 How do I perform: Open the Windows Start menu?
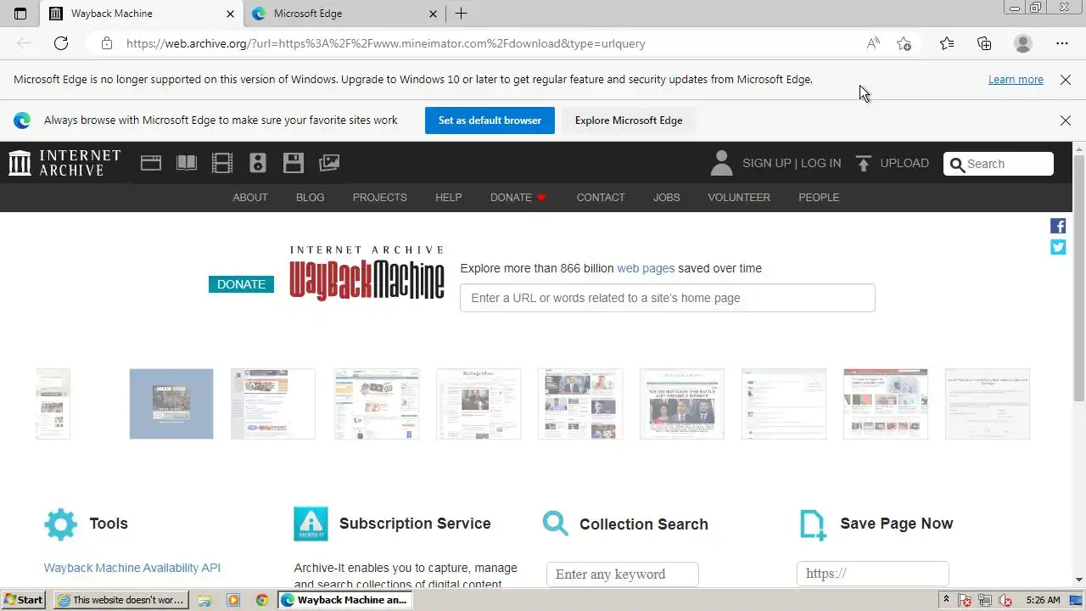pos(24,599)
